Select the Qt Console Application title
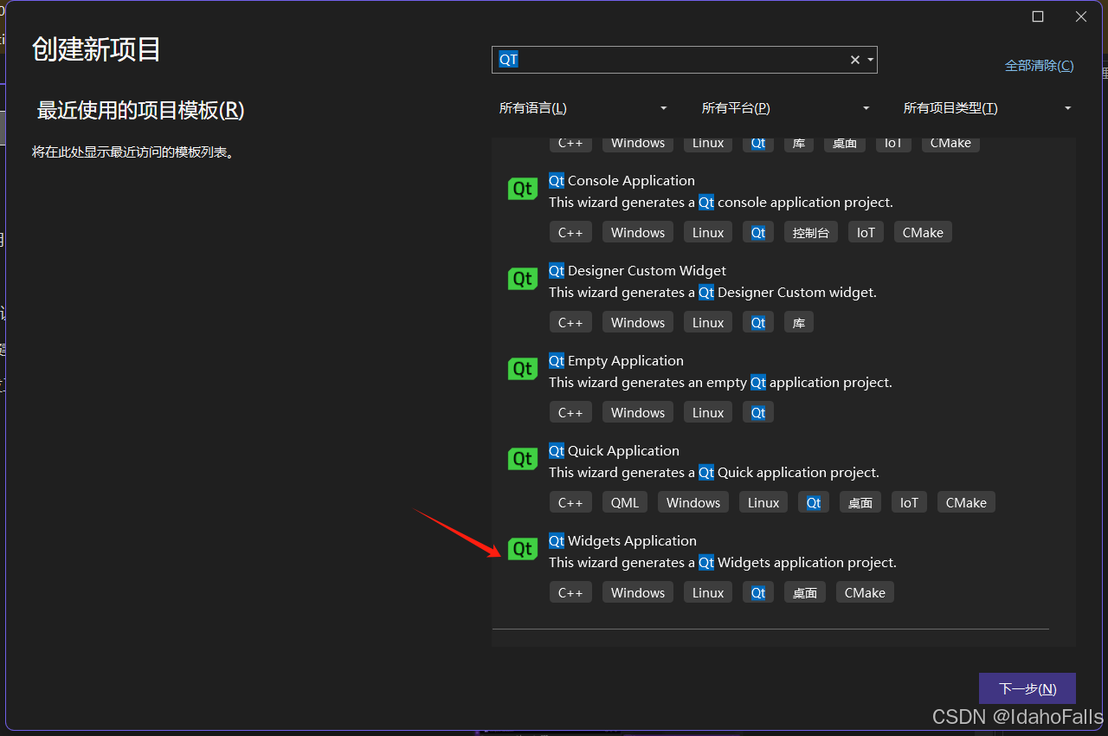The height and width of the screenshot is (736, 1108). [x=622, y=180]
